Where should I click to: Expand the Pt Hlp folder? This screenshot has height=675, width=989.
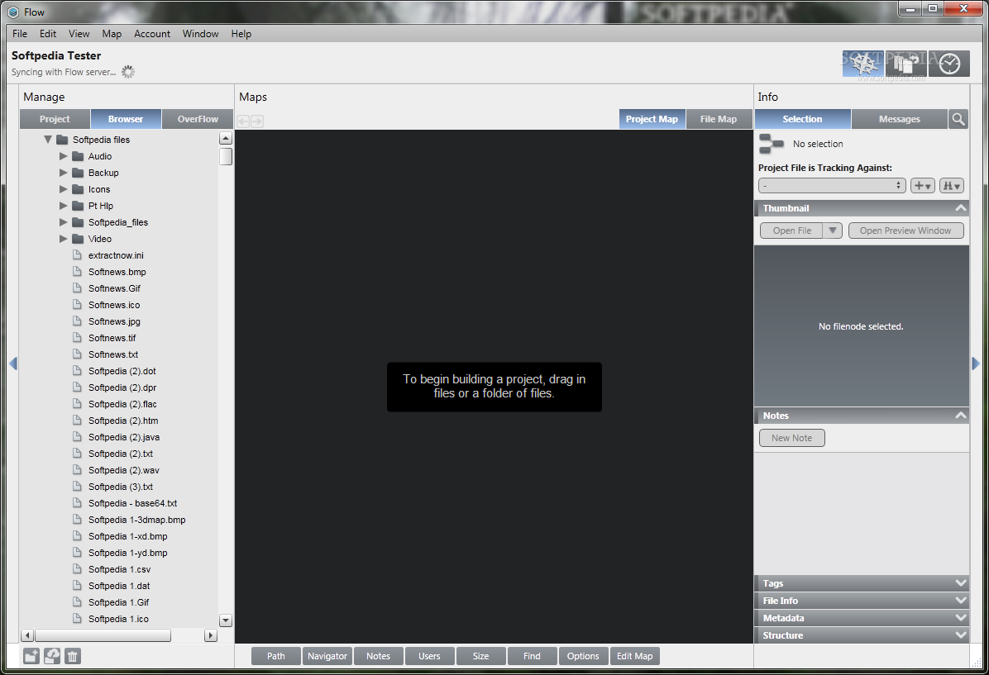pos(63,206)
